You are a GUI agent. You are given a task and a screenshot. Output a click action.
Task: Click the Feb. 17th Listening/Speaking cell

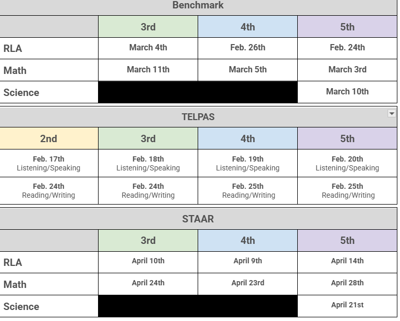click(x=49, y=163)
